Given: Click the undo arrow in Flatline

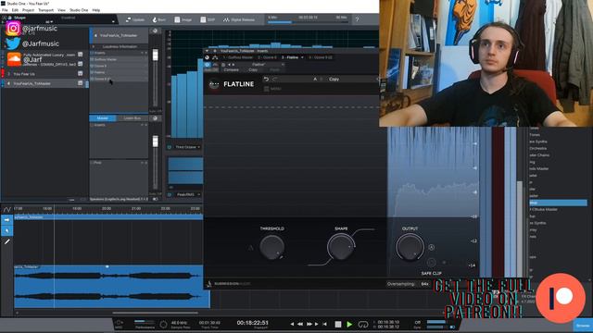Looking at the screenshot, I should pos(266,79).
